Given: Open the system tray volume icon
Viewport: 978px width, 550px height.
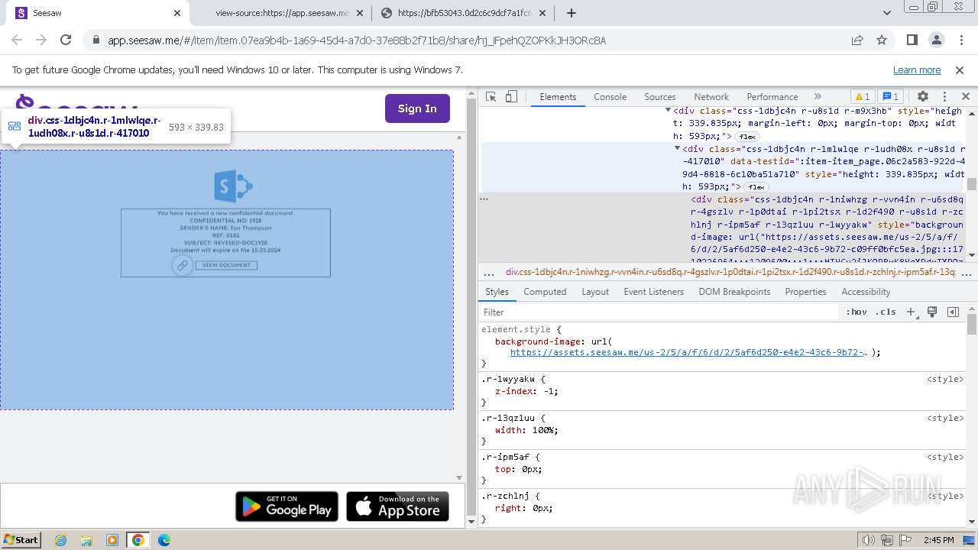Looking at the screenshot, I should (868, 540).
